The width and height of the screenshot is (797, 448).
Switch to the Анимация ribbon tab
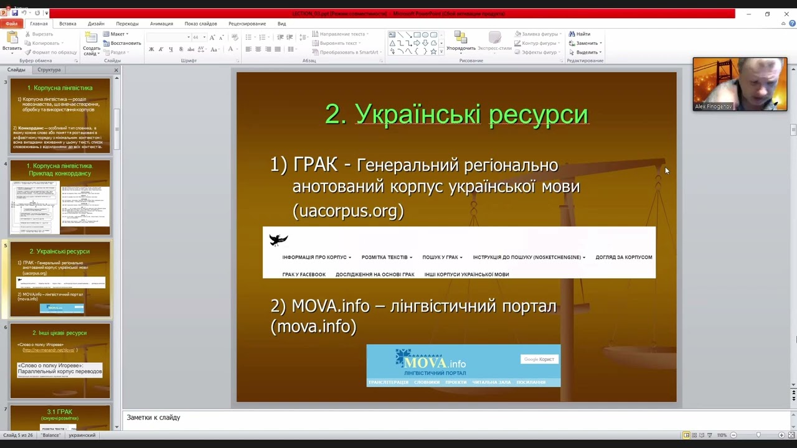161,24
